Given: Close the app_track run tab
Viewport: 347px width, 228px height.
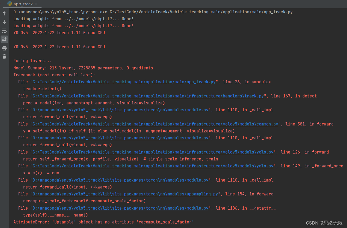Looking at the screenshot, I should (37, 4).
